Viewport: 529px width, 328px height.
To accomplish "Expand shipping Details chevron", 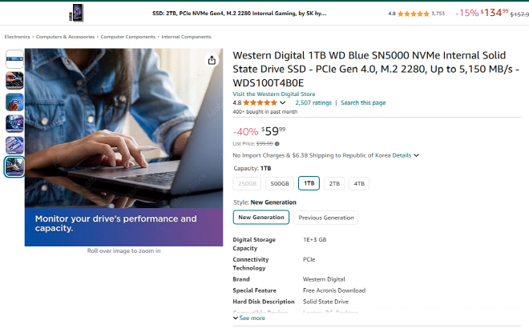I will (x=416, y=155).
